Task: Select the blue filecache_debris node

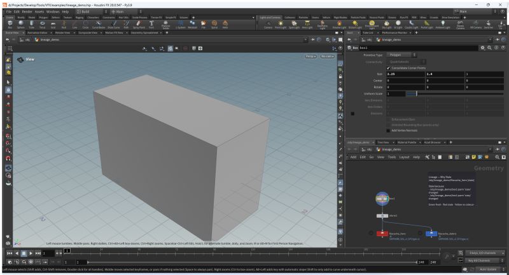Action: [x=431, y=233]
